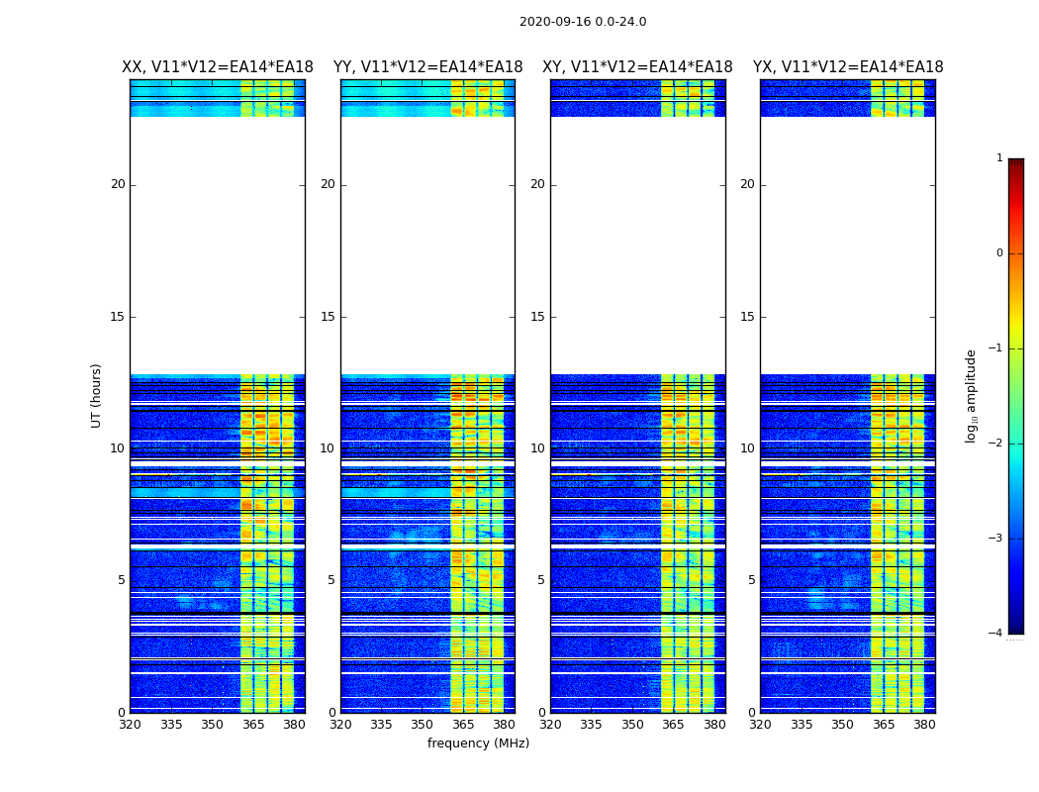This screenshot has height=792, width=1039.
Task: Click the 350 tick label under XY panel
Action: coord(633,725)
